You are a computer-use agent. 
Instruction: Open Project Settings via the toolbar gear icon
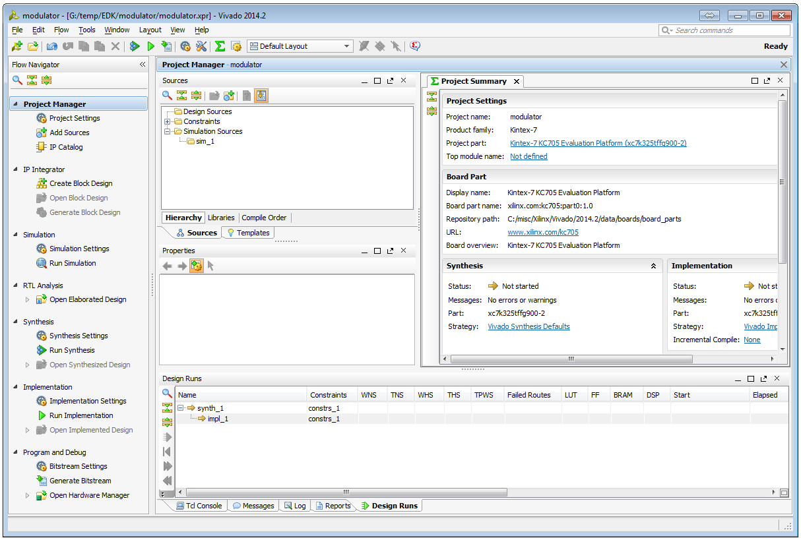(185, 46)
